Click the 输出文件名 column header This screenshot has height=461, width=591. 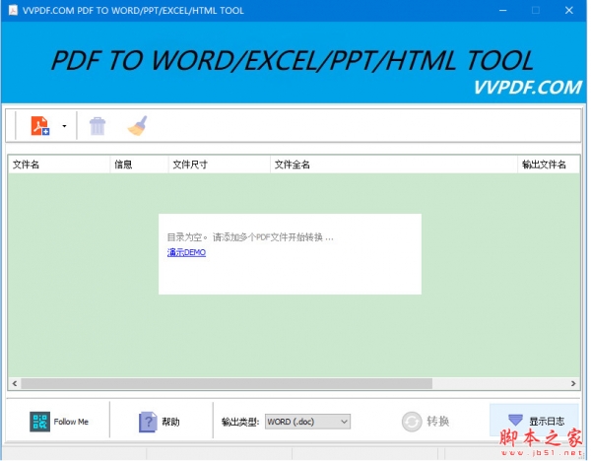549,165
